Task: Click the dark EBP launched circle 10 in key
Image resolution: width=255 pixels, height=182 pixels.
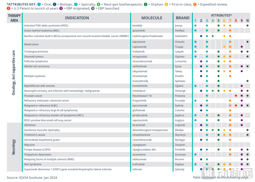Action: [93, 8]
